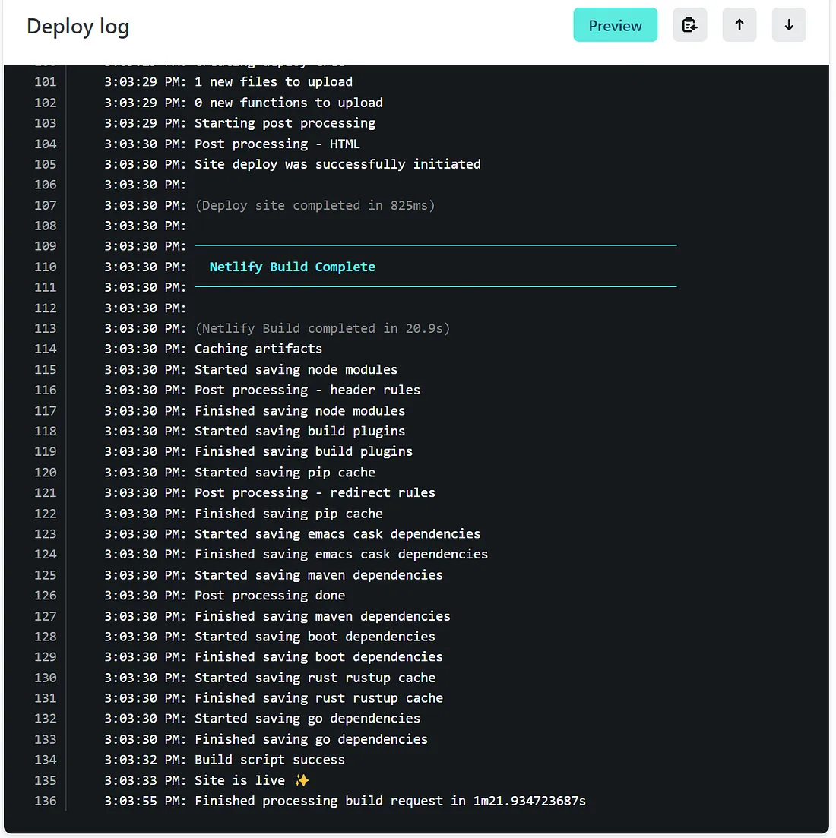Click 'Post processing done' entry
The width and height of the screenshot is (836, 838).
pos(270,595)
